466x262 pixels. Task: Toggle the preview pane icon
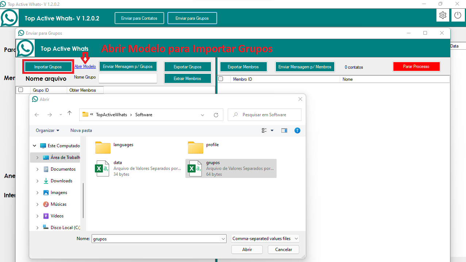coord(284,130)
